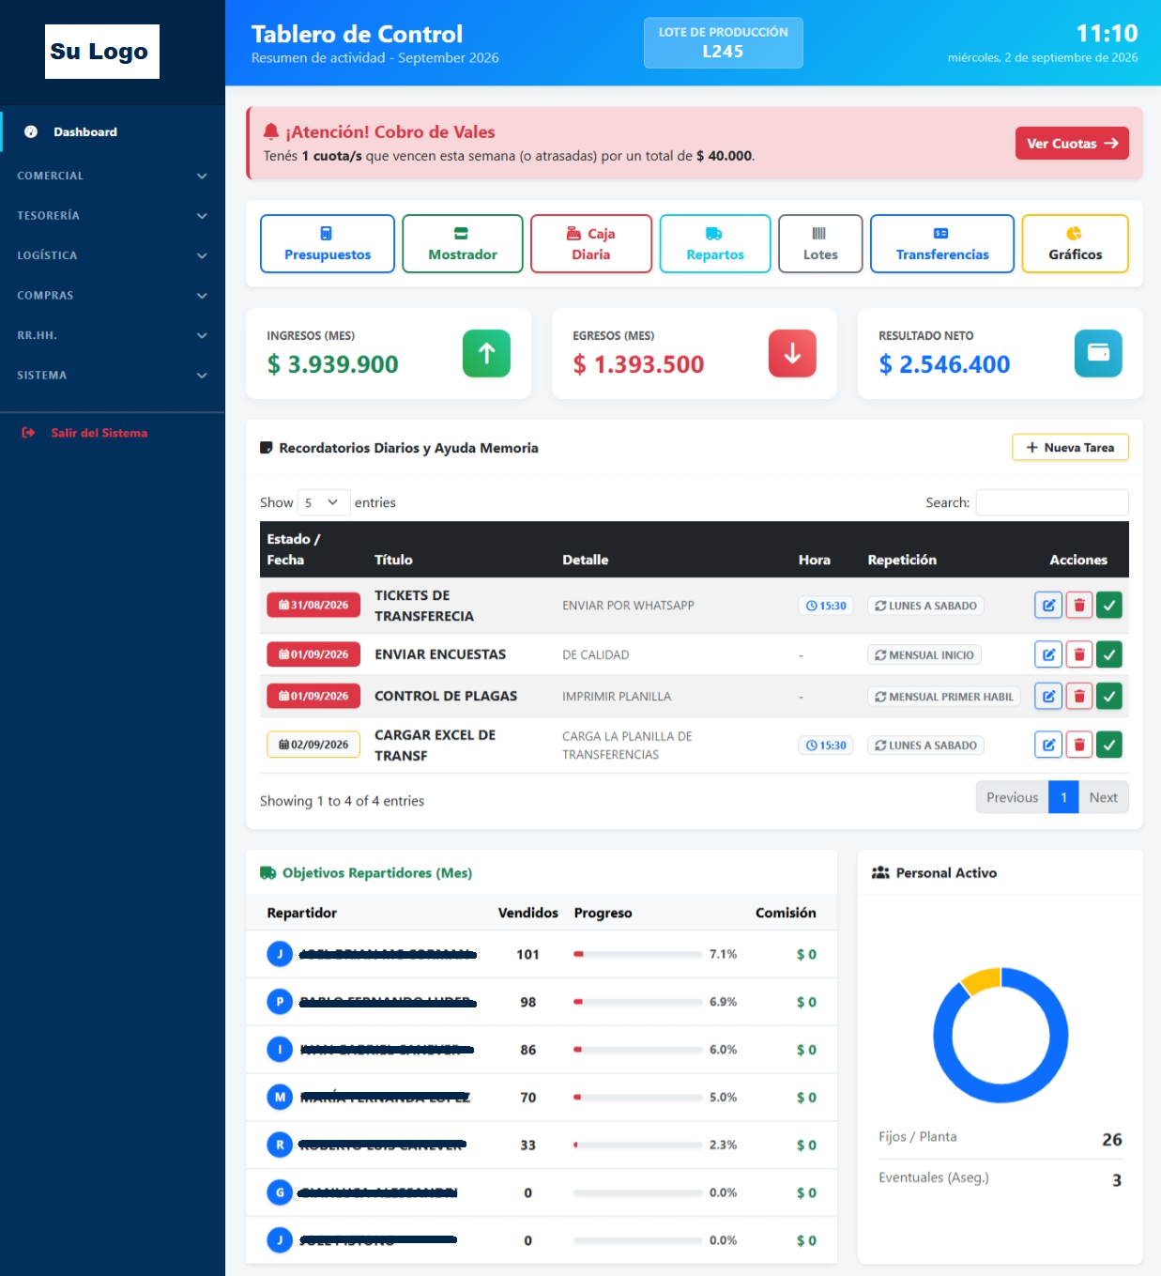Viewport: 1161px width, 1276px height.
Task: Expand the COMERCIAL sidebar section
Action: point(113,176)
